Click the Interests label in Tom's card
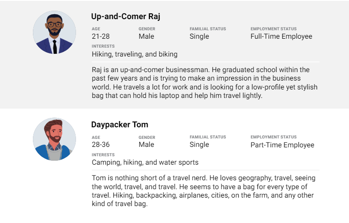Screen dimensions: 349x223 coord(103,155)
